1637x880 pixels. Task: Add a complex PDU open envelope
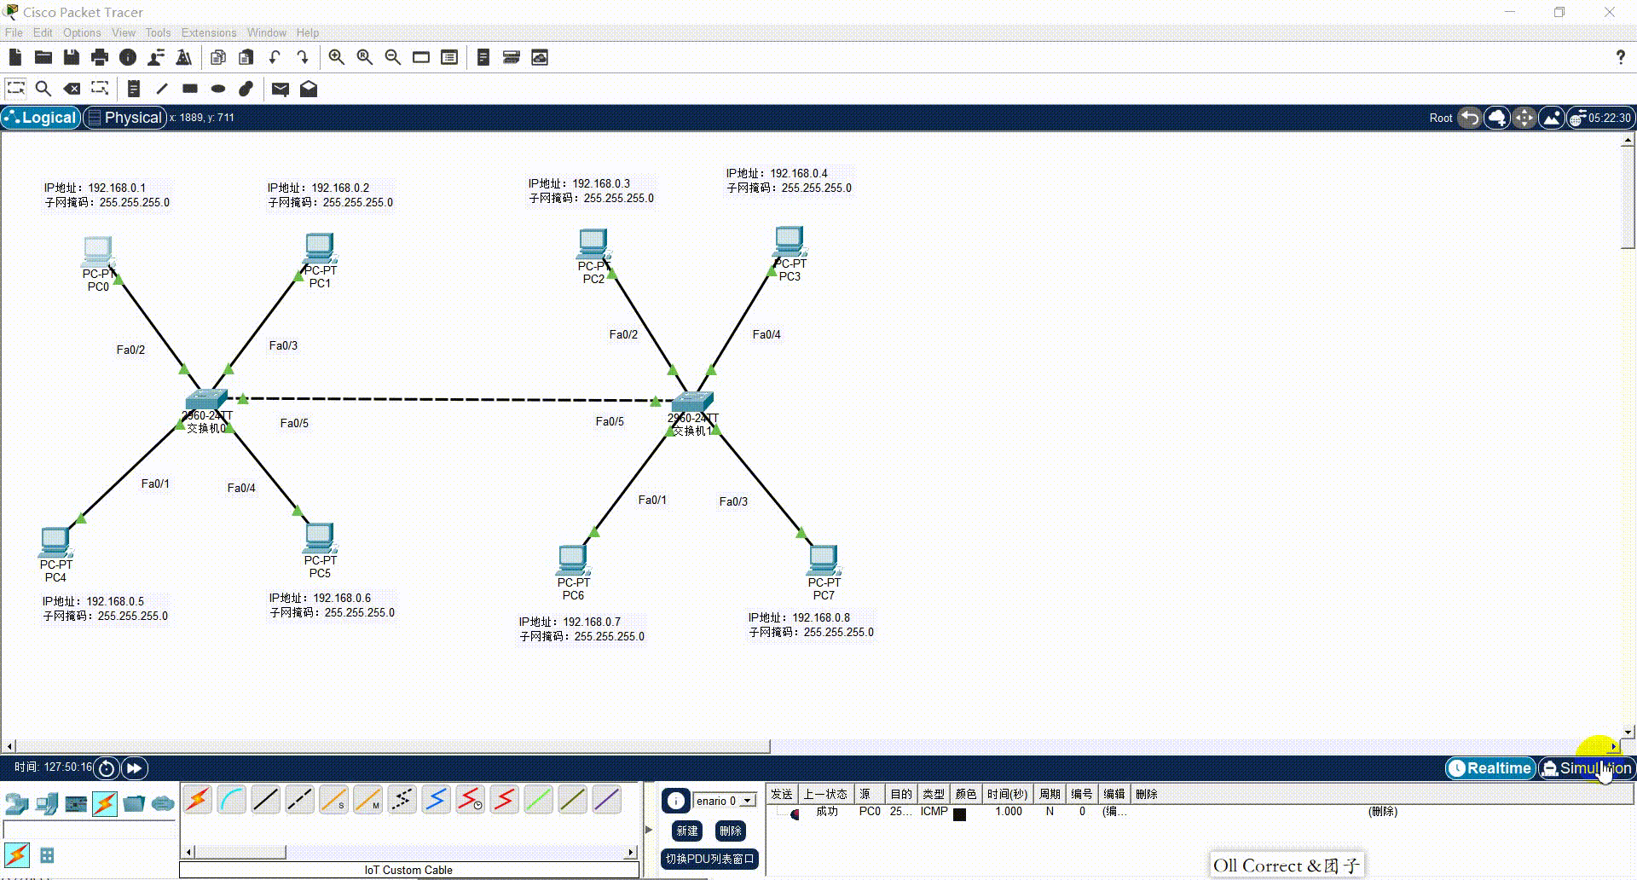tap(309, 88)
